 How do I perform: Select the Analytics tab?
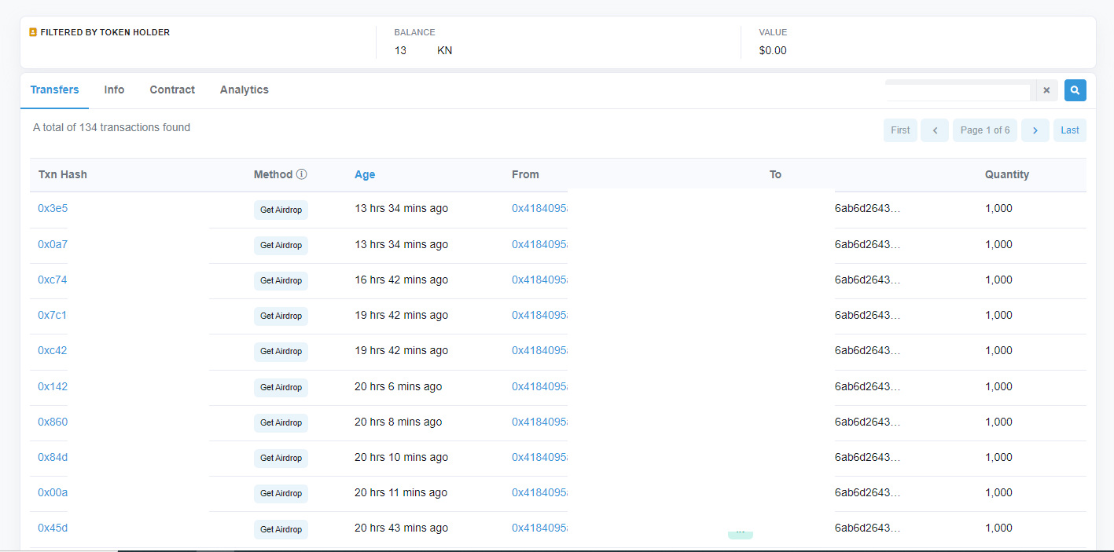244,90
